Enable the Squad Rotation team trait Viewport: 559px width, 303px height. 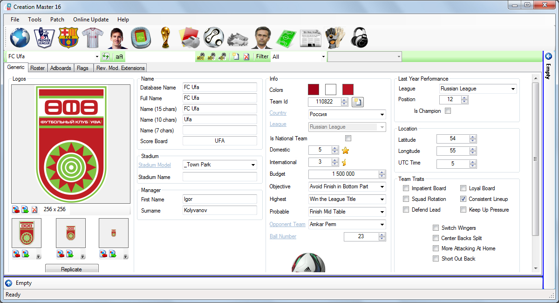pyautogui.click(x=406, y=199)
